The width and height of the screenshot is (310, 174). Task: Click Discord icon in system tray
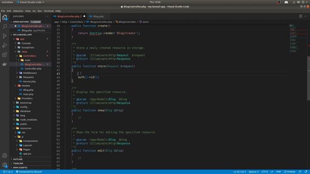click(x=286, y=2)
